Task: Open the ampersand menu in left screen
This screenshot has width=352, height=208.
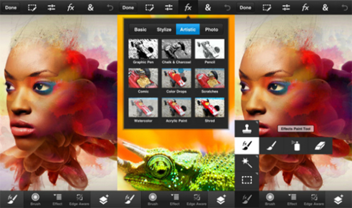Action: (x=90, y=8)
